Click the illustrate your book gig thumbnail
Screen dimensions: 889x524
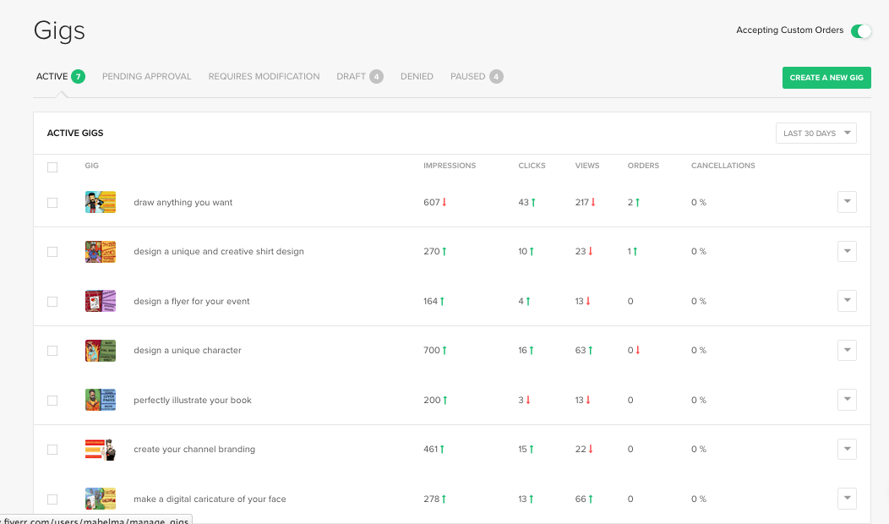(x=100, y=400)
